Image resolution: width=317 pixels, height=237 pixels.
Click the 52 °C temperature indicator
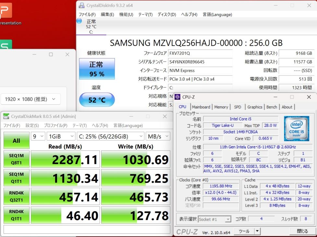[97, 100]
